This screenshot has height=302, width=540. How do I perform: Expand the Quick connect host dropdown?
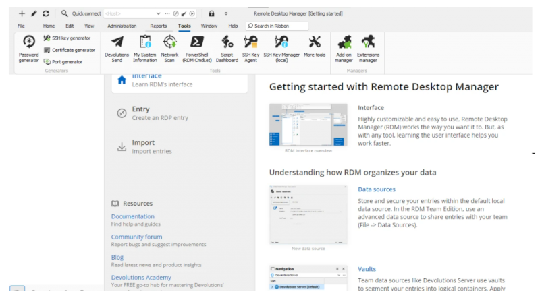tap(158, 13)
